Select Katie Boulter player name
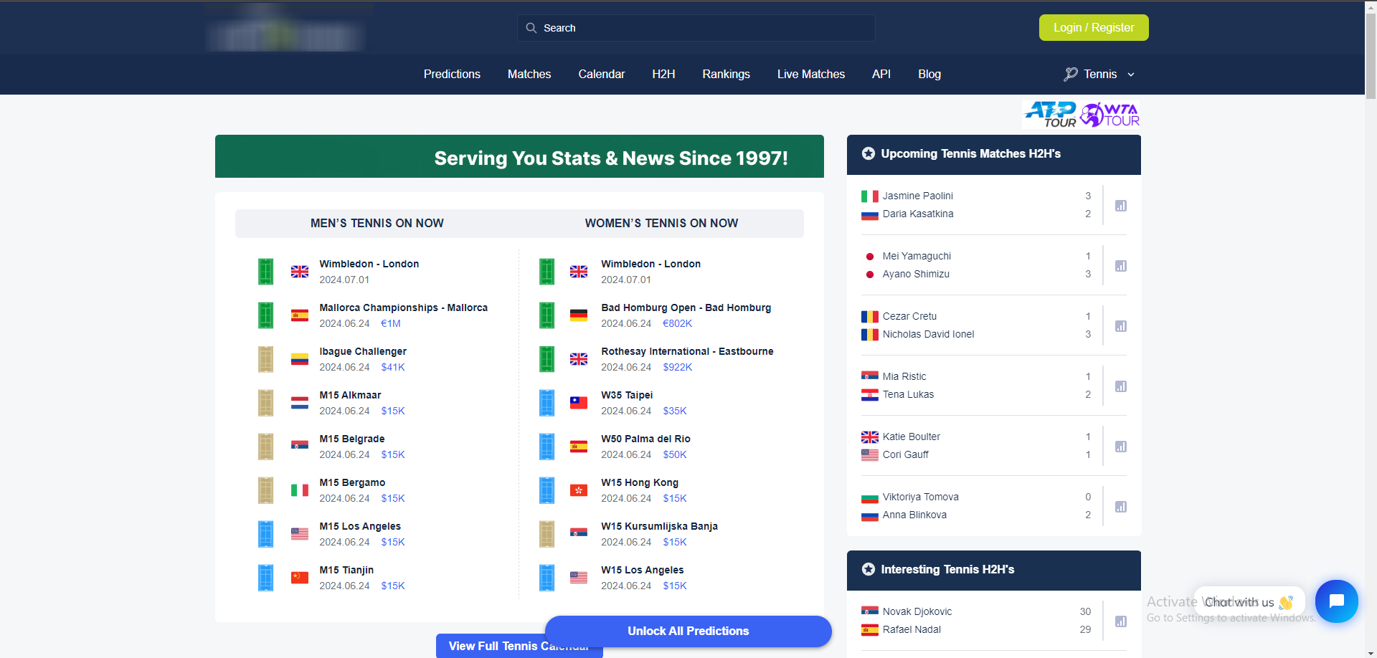 pyautogui.click(x=912, y=437)
